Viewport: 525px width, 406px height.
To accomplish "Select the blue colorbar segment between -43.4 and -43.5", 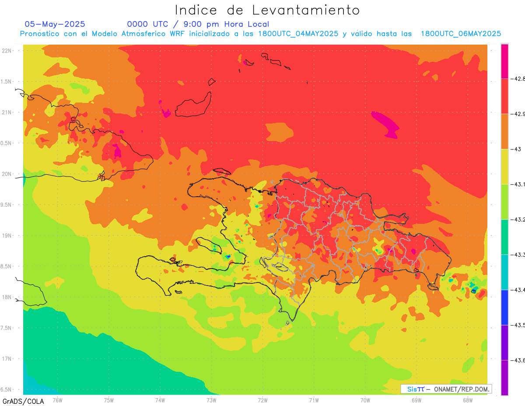I will coord(504,307).
